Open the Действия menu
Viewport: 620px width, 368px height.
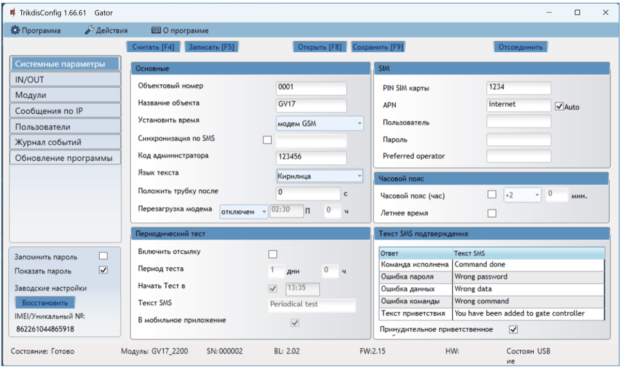[106, 30]
